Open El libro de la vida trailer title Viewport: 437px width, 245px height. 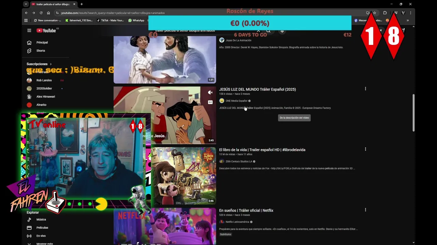(x=262, y=150)
